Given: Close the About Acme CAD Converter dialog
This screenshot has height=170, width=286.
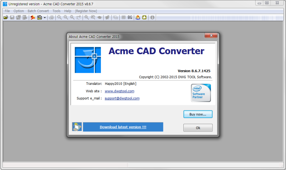Looking at the screenshot, I should pyautogui.click(x=211, y=35).
